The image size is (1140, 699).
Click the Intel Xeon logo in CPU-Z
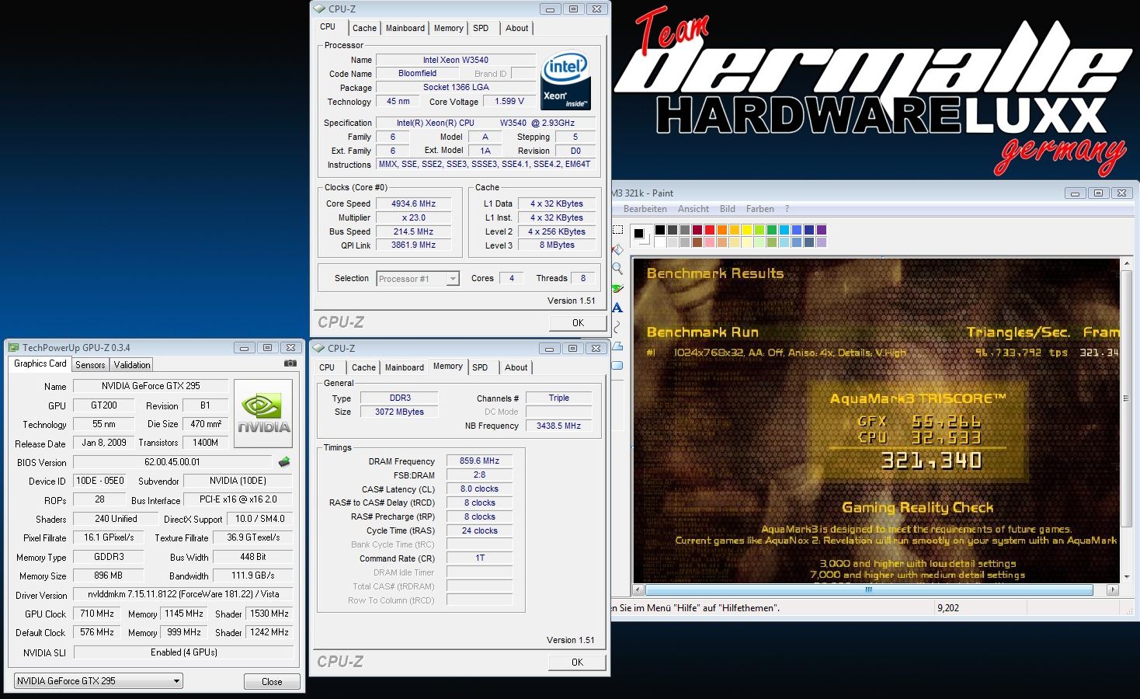(565, 81)
